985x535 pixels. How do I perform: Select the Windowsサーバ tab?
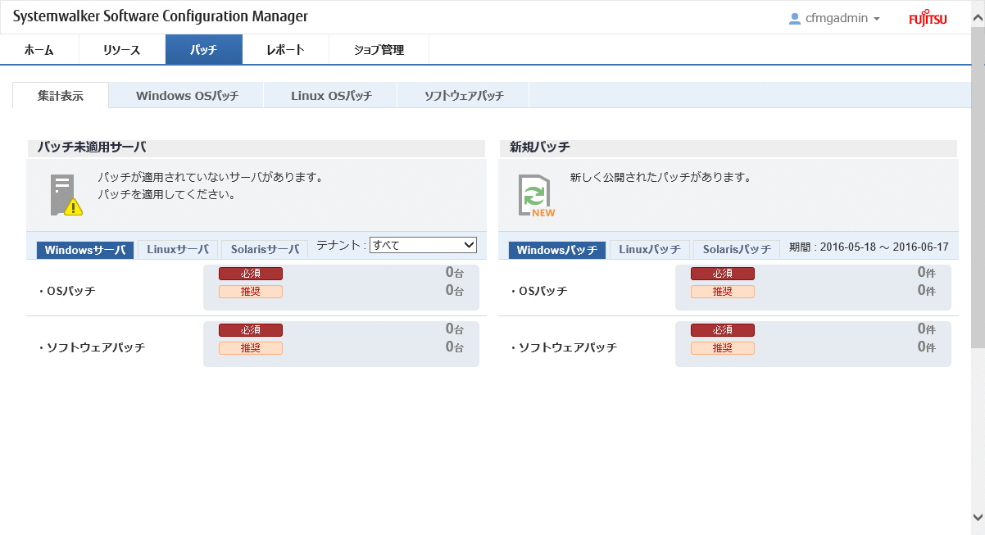pyautogui.click(x=85, y=250)
